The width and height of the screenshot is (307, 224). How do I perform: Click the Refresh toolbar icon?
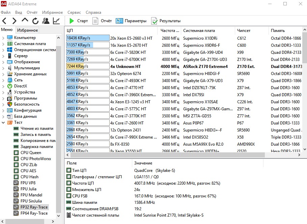pyautogui.click(x=35, y=21)
